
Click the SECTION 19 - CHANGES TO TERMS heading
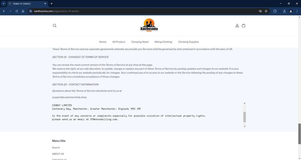click(x=80, y=57)
